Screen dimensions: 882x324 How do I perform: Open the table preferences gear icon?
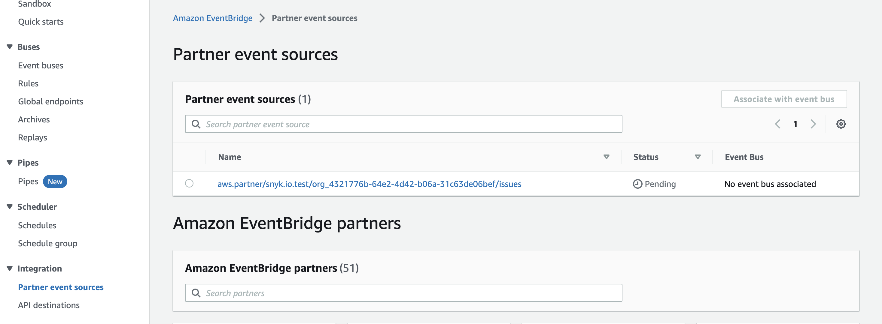click(x=841, y=124)
